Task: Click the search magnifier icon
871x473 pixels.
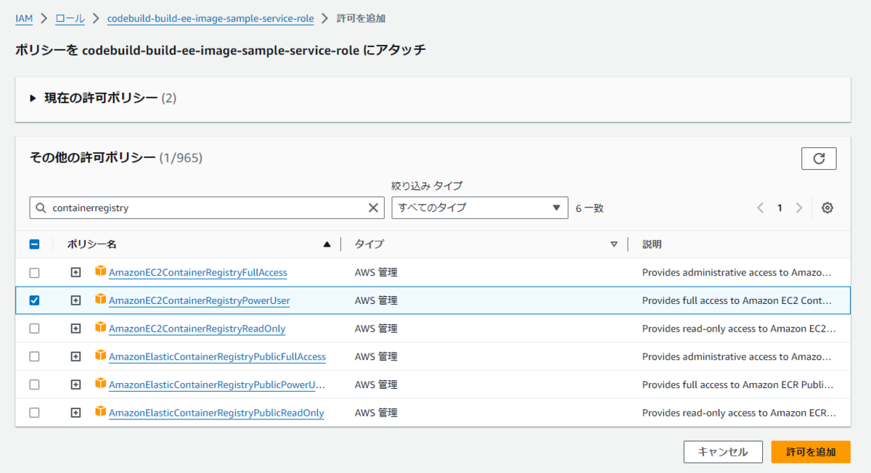Action: tap(41, 208)
